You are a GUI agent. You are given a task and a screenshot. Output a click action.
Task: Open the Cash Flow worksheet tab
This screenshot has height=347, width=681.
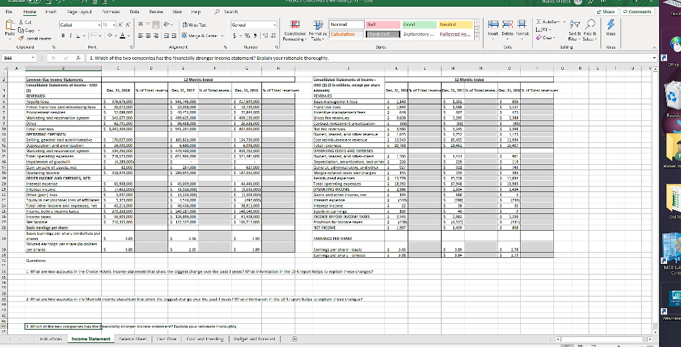(x=167, y=339)
